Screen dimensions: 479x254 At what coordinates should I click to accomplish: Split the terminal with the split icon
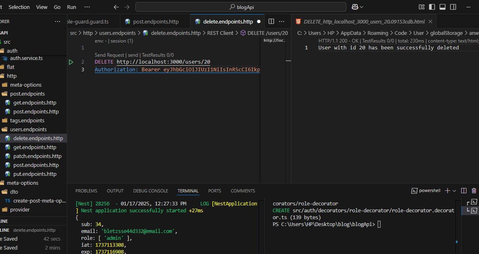click(463, 190)
